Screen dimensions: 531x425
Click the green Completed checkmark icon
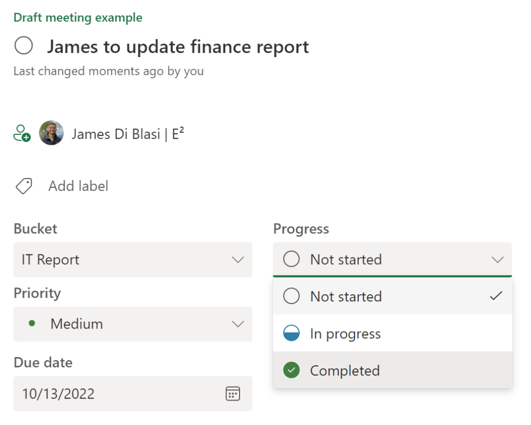[x=291, y=371]
